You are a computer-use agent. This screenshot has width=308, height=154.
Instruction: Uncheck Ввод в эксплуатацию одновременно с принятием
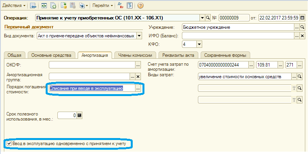pos(9,143)
